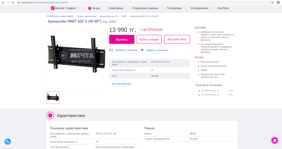
Task: Open the pink chat bubble widget
Action: (x=275, y=140)
